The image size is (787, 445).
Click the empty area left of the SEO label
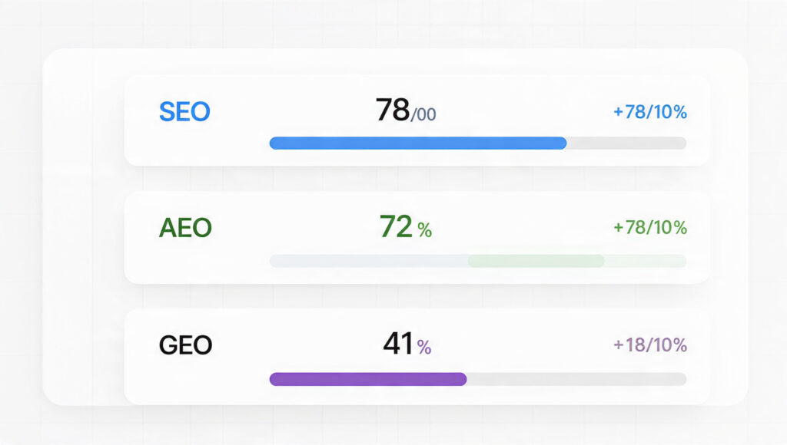coord(141,112)
